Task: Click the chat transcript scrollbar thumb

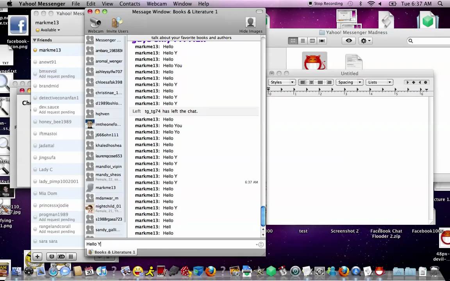Action: pos(263,216)
